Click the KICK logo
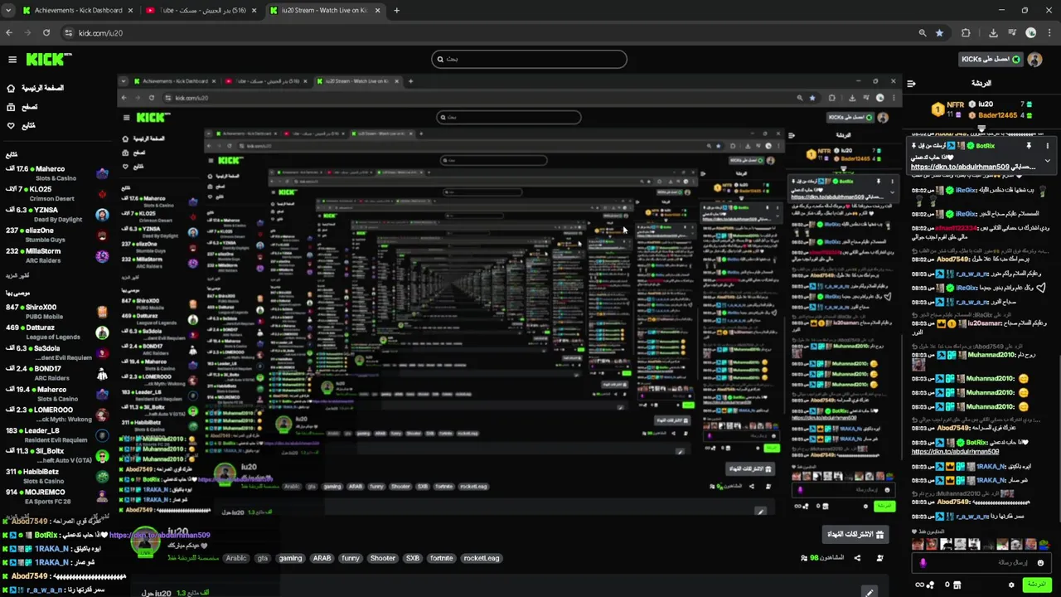The width and height of the screenshot is (1061, 597). 49,59
